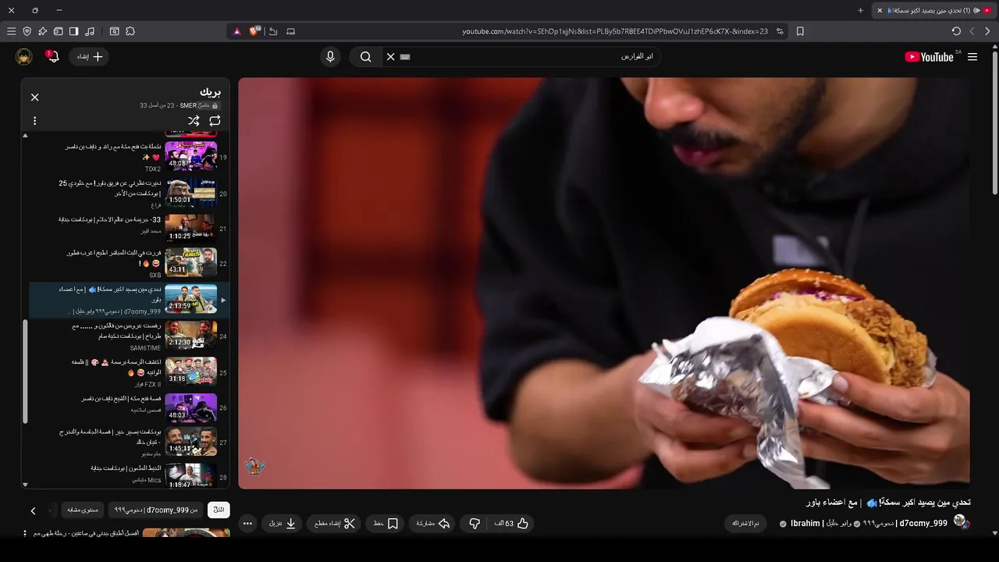
Task: Toggle the browser sidebar panel
Action: tap(73, 31)
